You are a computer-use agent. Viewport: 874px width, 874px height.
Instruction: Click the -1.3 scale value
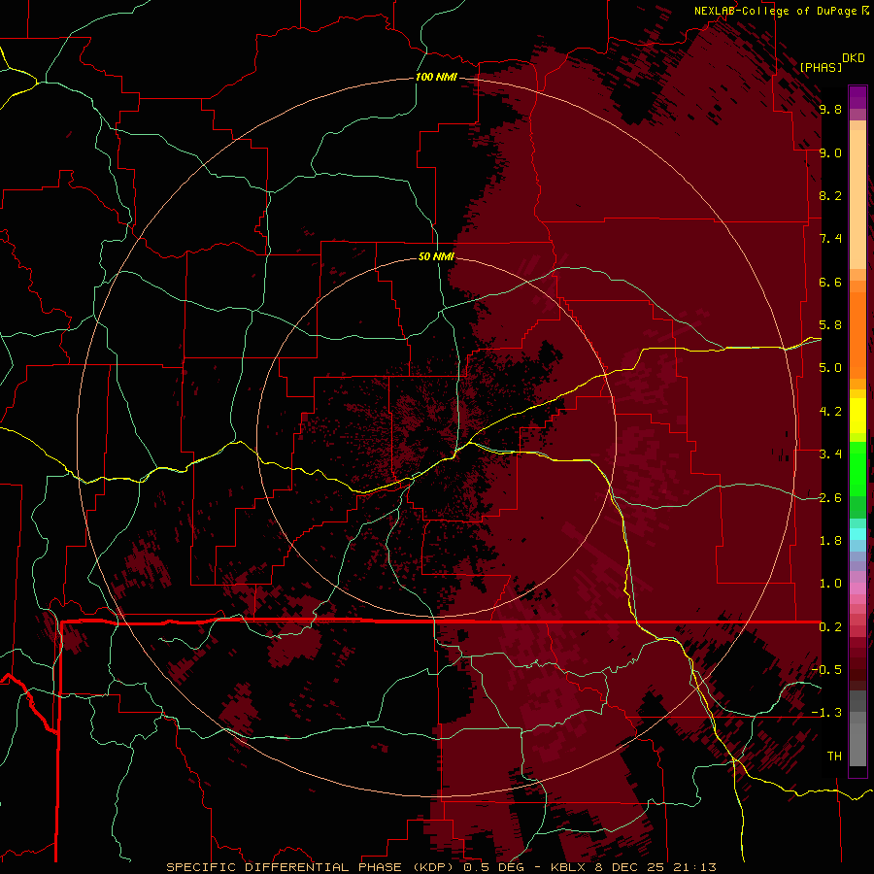pyautogui.click(x=826, y=713)
